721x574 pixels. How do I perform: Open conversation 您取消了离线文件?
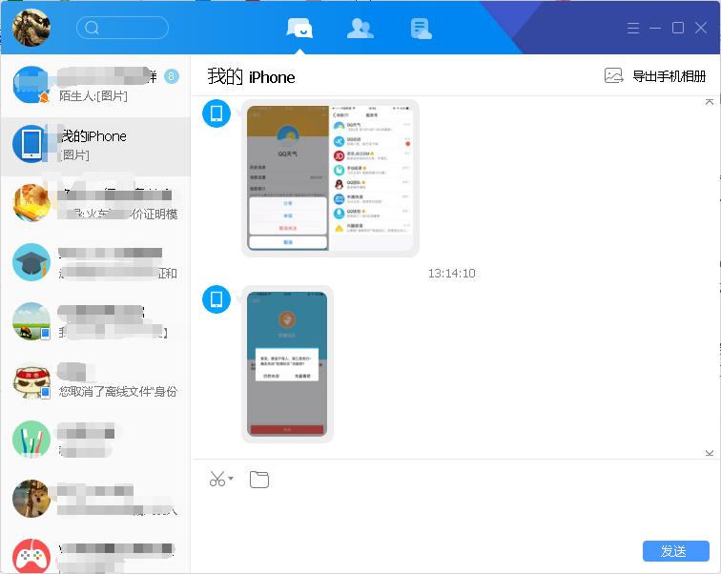[95, 381]
